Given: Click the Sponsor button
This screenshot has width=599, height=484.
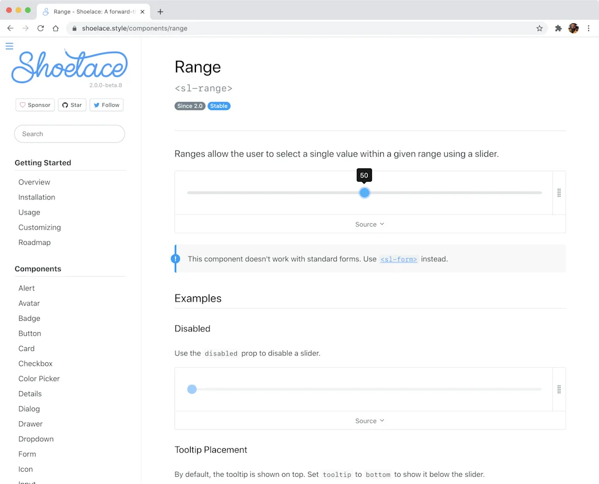Looking at the screenshot, I should (35, 105).
